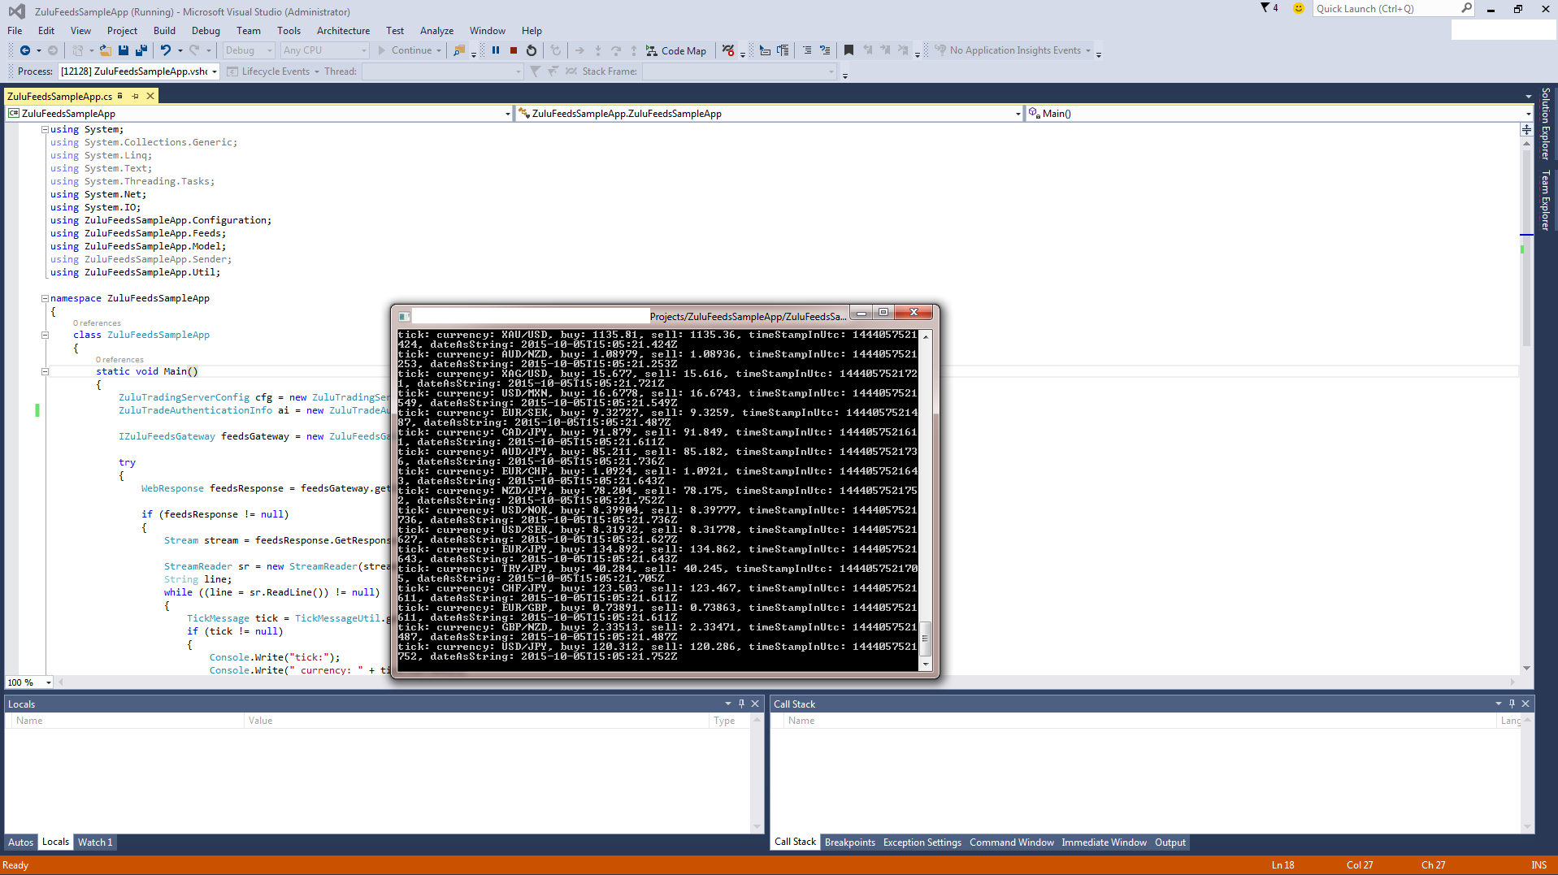Open the Solution Explorer side panel
This screenshot has width=1558, height=875.
tap(1546, 123)
